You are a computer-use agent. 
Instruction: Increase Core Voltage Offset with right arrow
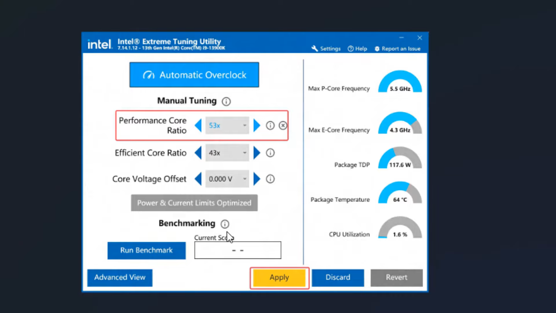click(x=257, y=179)
